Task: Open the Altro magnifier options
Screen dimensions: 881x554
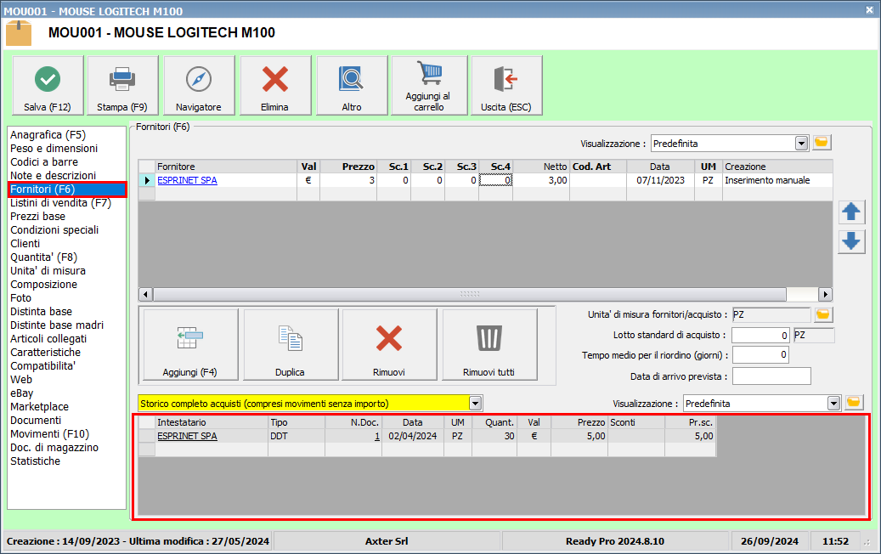Action: [x=352, y=86]
